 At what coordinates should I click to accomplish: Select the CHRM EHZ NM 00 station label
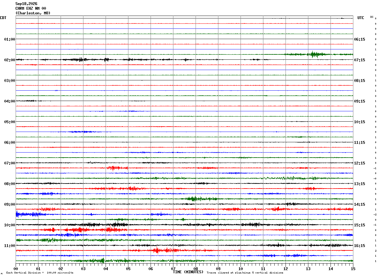click(x=31, y=8)
